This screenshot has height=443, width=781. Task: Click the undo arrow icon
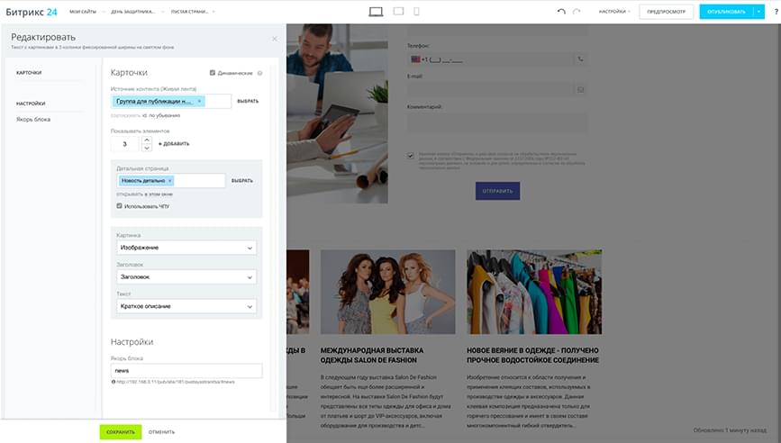pos(561,12)
